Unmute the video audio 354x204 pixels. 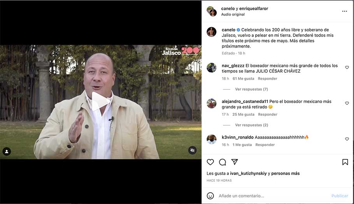point(192,150)
